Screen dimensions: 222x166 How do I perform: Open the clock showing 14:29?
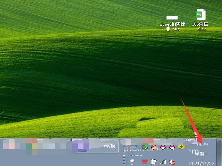click(x=202, y=145)
